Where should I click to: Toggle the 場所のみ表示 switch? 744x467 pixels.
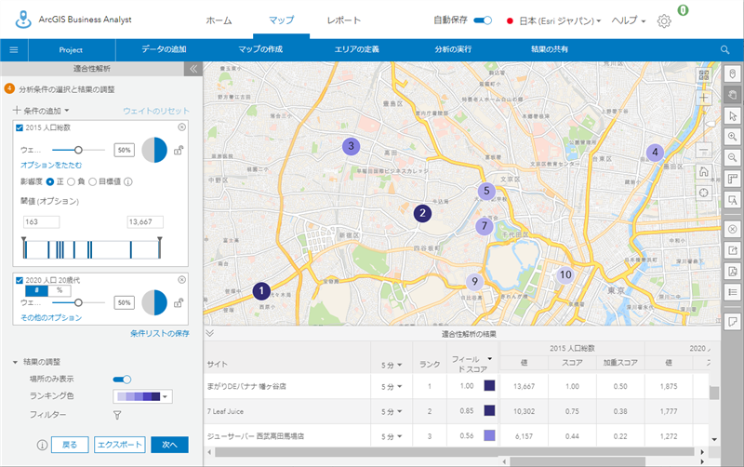point(122,379)
